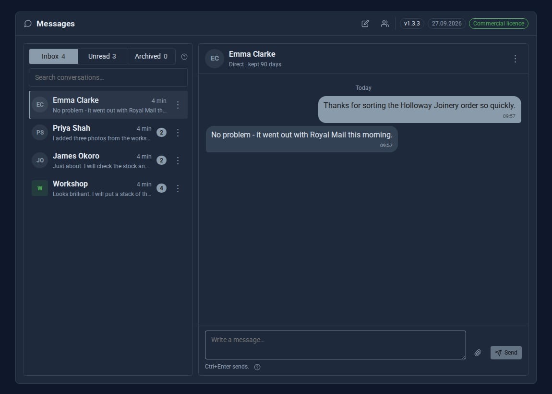Image resolution: width=552 pixels, height=394 pixels.
Task: Click the JO avatar for James Okoro
Action: click(40, 160)
